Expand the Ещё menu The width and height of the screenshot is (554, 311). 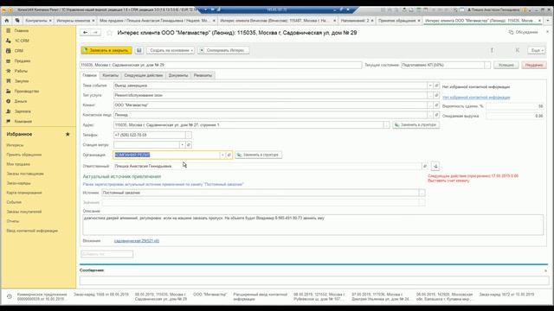(537, 50)
